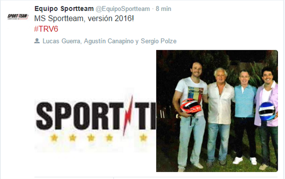285x179 pixels.
Task: Open tagged user Lucas Guerra
Action: point(62,41)
